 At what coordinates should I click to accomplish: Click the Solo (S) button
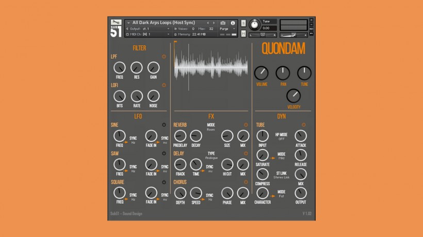click(243, 23)
